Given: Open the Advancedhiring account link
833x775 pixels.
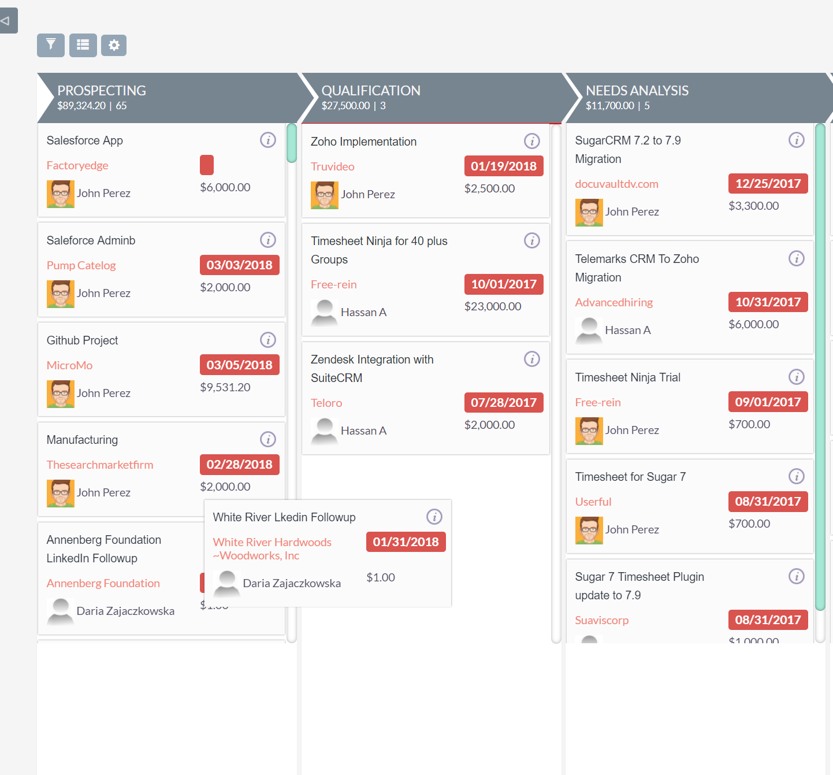Looking at the screenshot, I should pos(614,302).
